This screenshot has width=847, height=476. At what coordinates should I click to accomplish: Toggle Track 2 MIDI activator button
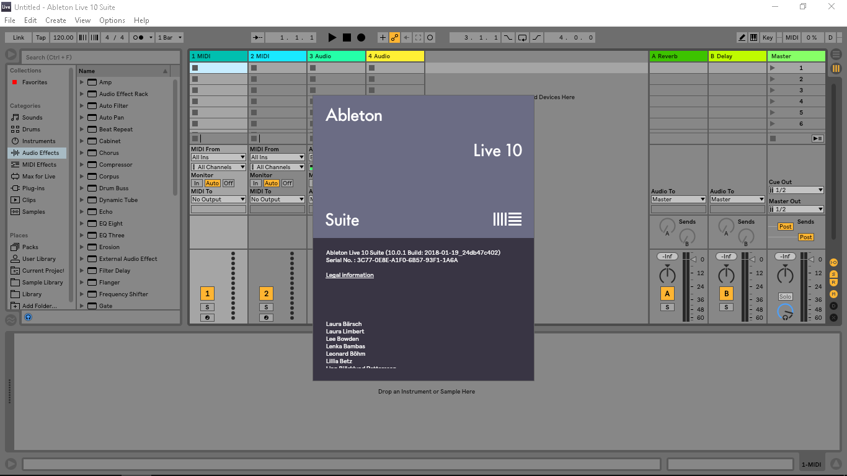point(266,294)
